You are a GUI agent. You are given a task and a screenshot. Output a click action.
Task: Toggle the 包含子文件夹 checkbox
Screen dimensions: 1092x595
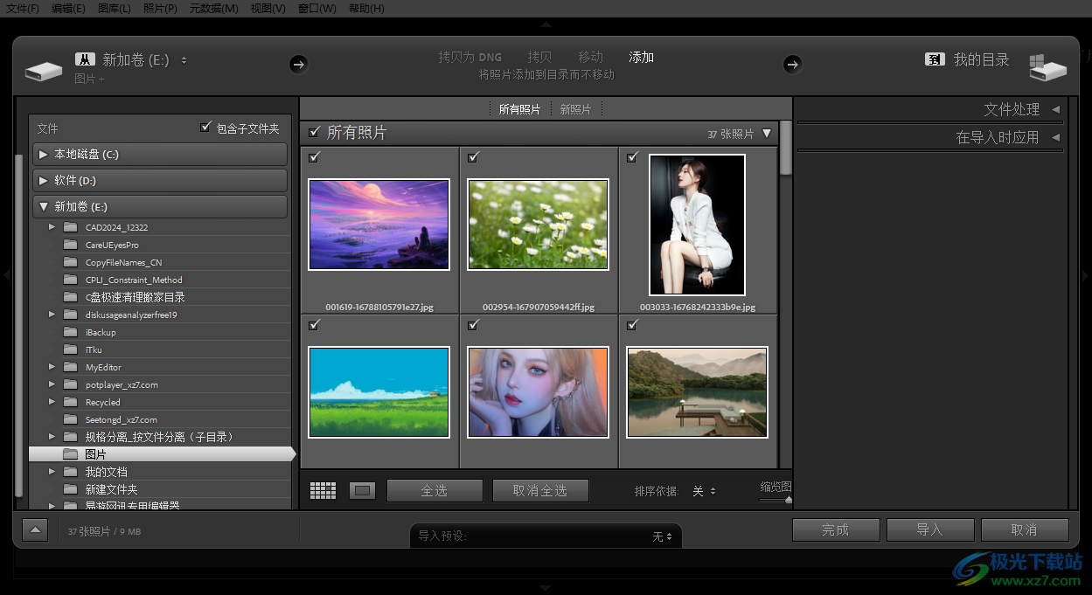tap(206, 127)
